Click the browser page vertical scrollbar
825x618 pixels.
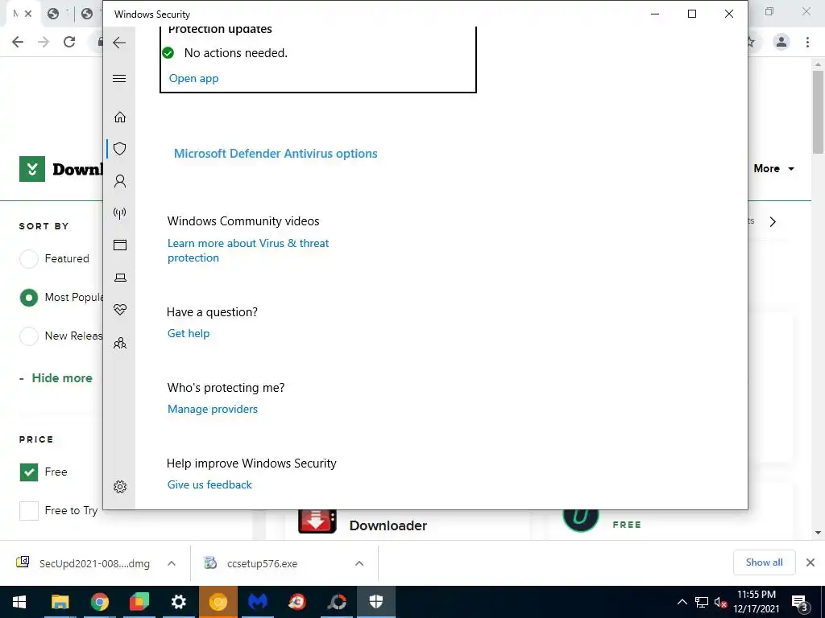(818, 112)
